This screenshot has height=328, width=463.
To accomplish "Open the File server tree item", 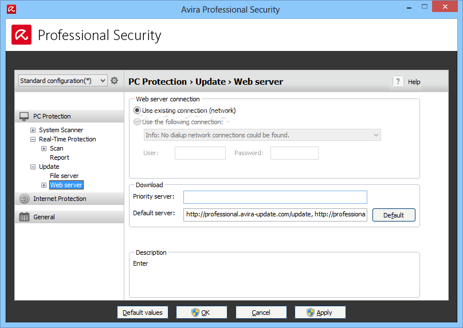I will pos(64,176).
